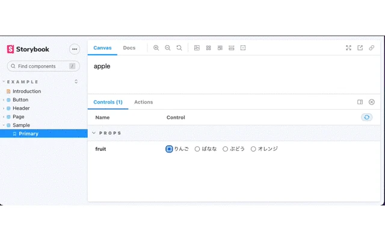This screenshot has height=241, width=385.
Task: Toggle the measure tool icon
Action: pyautogui.click(x=231, y=48)
